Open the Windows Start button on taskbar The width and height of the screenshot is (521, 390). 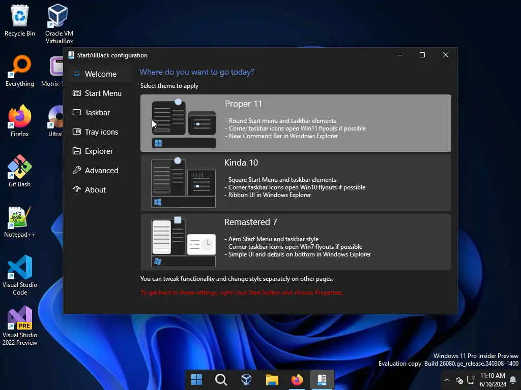pos(196,380)
